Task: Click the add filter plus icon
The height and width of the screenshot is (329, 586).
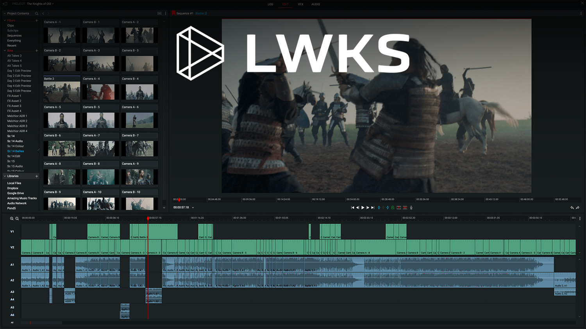Action: [x=37, y=20]
